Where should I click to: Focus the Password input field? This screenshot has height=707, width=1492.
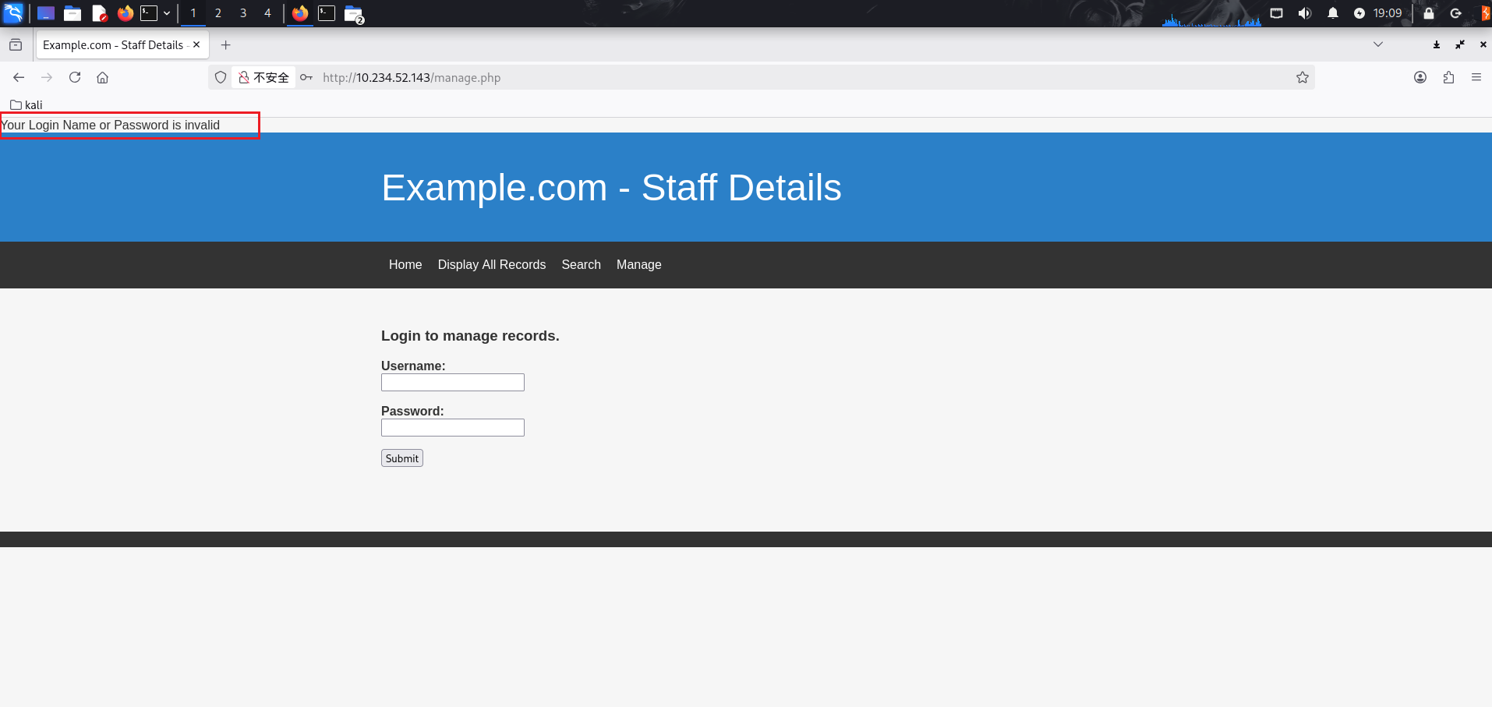click(x=452, y=427)
